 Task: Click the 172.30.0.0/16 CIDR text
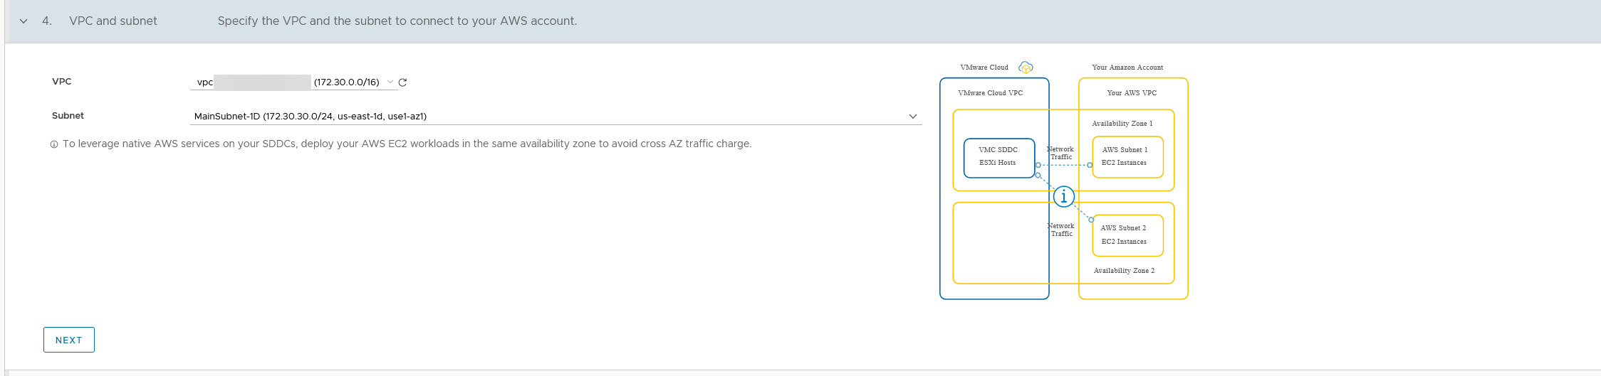(347, 82)
